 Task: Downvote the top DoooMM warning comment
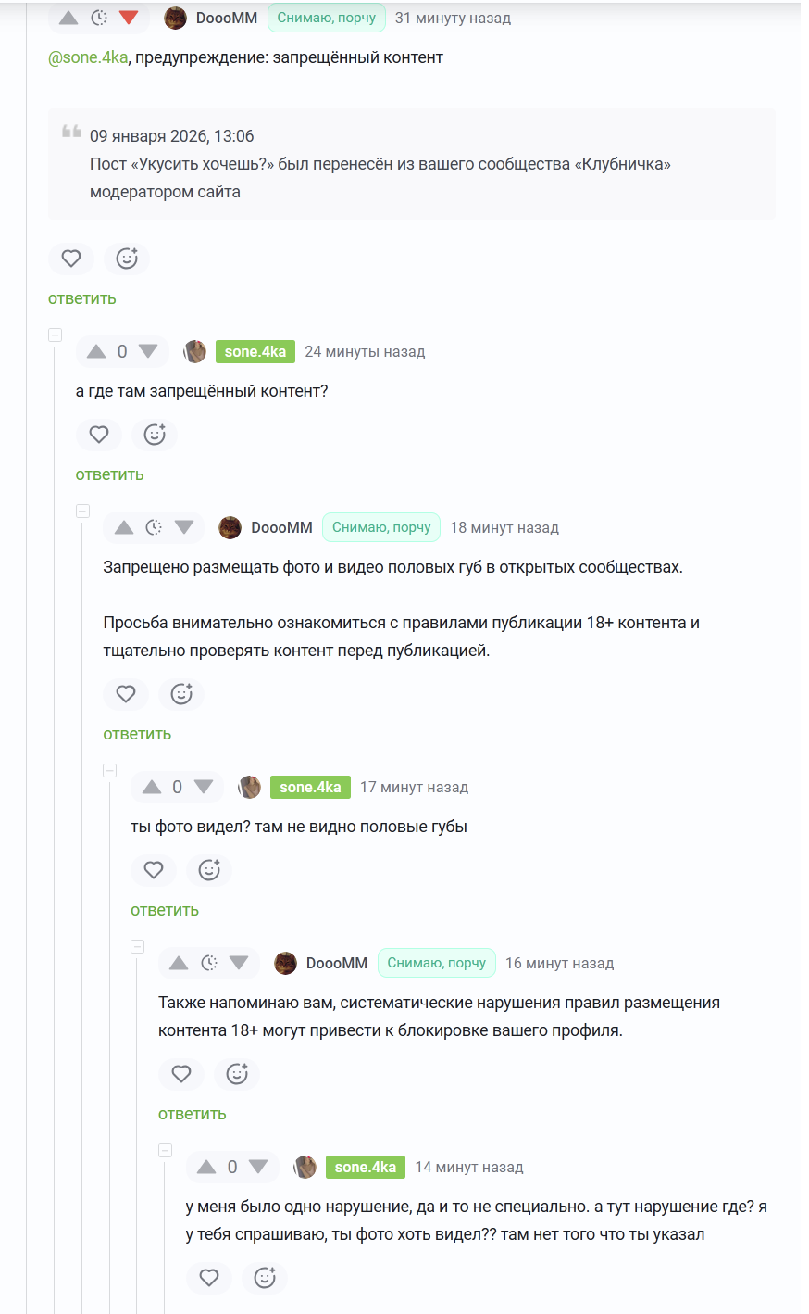129,18
